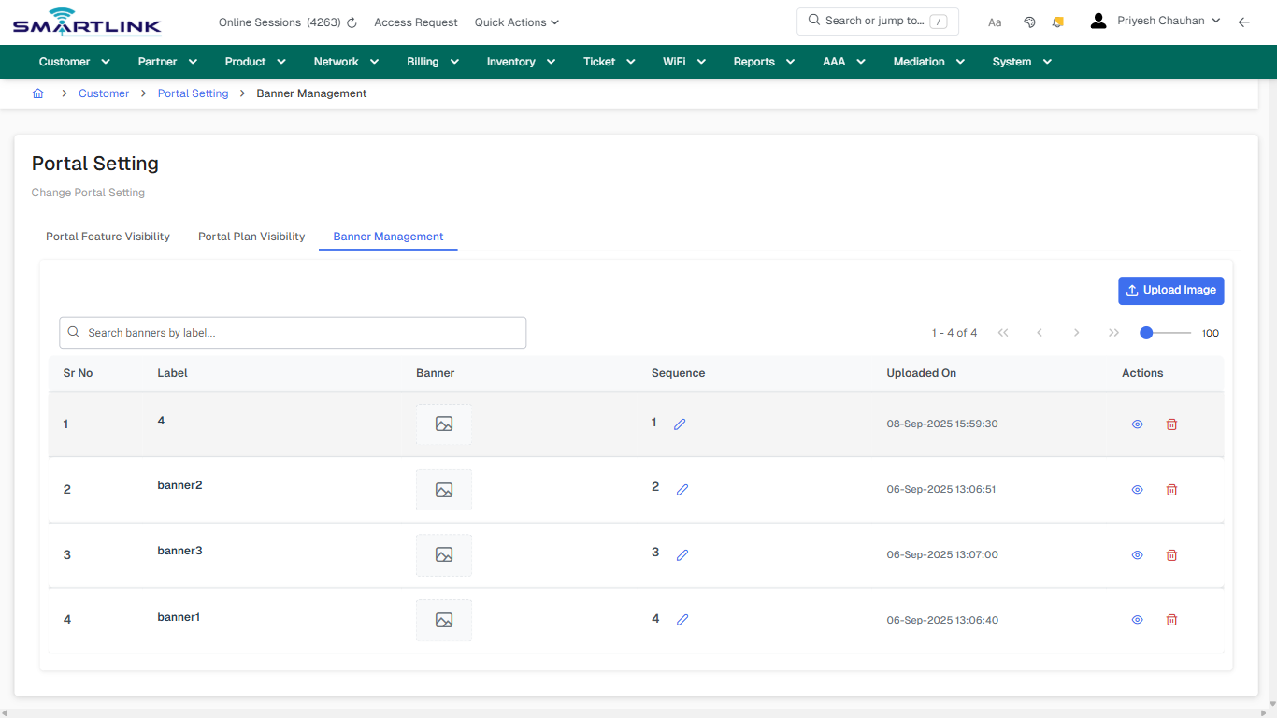This screenshot has height=718, width=1277.
Task: Click the home breadcrumb icon
Action: pyautogui.click(x=37, y=93)
